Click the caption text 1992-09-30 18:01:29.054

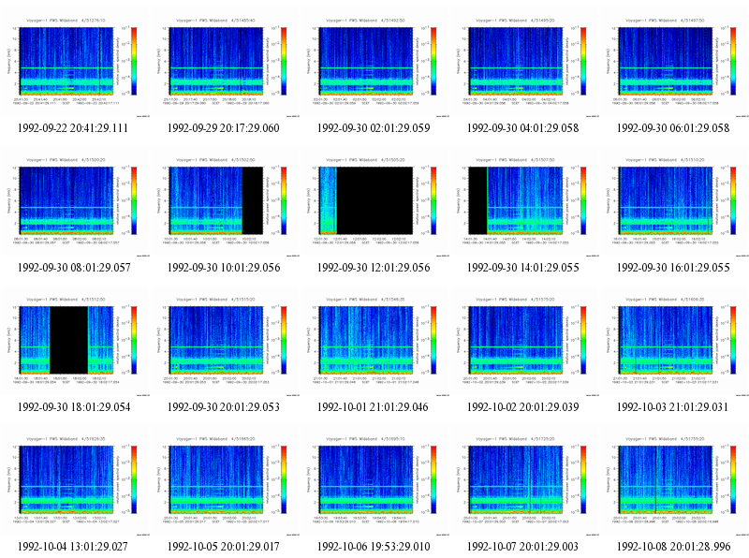(74, 407)
